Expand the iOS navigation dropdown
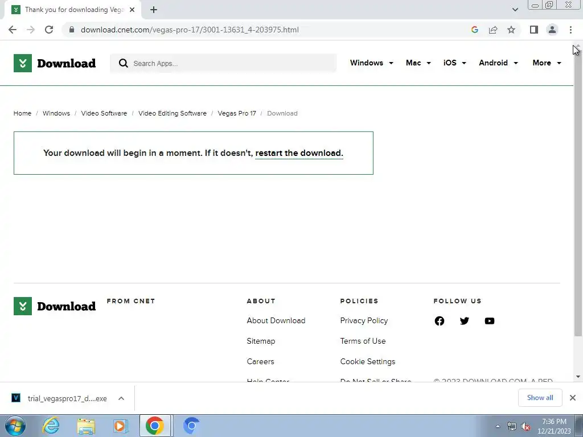583x437 pixels. pyautogui.click(x=454, y=63)
